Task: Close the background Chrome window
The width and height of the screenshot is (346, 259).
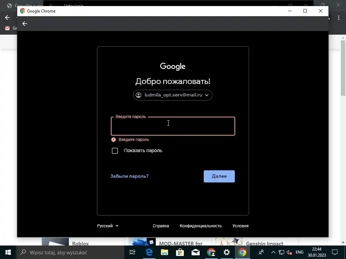Action: pos(338,4)
